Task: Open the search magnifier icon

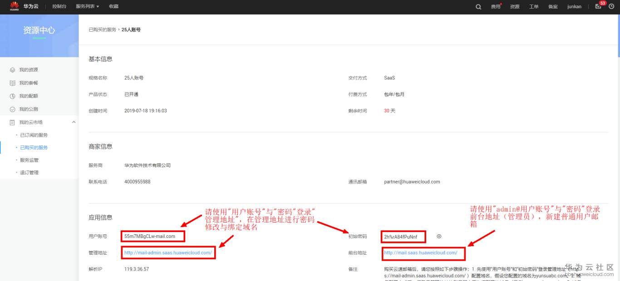Action: [x=478, y=7]
